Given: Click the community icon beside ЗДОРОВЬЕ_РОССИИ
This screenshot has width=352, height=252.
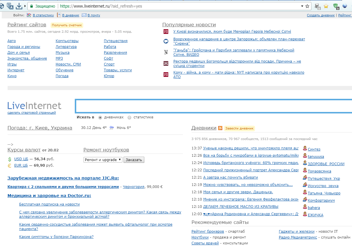Looking at the screenshot, I should coord(305,163).
